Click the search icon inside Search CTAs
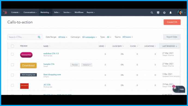Image resolution: width=188 pixels, height=106 pixels. pos(39,37)
